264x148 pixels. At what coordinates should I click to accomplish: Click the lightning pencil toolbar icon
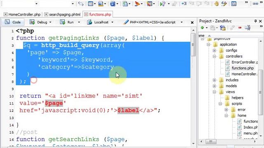coord(224,4)
